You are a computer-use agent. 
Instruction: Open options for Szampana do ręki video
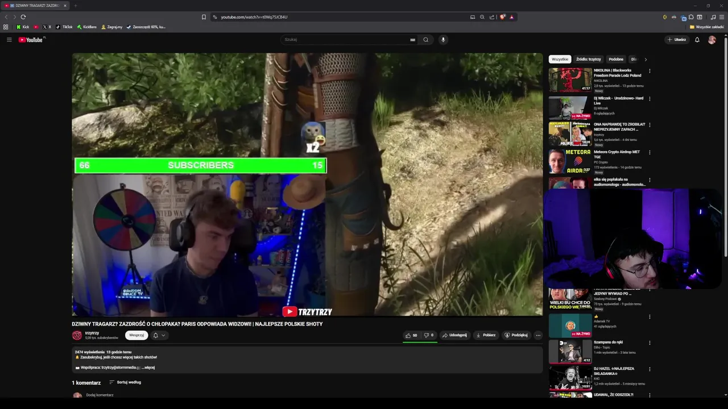click(x=650, y=343)
